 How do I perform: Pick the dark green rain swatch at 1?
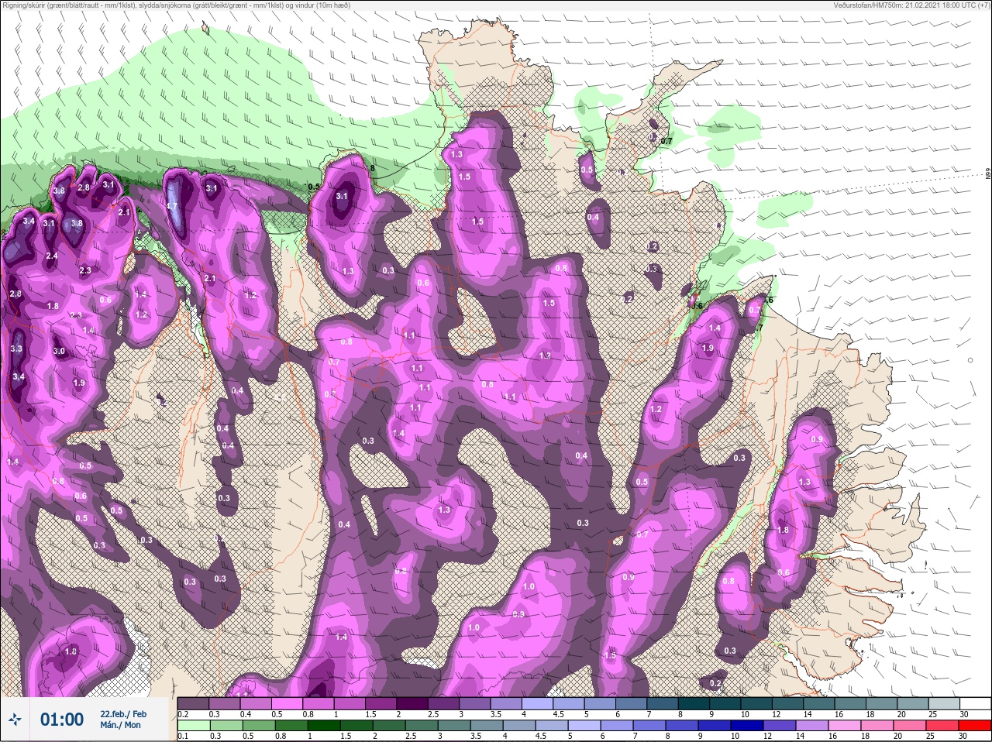322,727
